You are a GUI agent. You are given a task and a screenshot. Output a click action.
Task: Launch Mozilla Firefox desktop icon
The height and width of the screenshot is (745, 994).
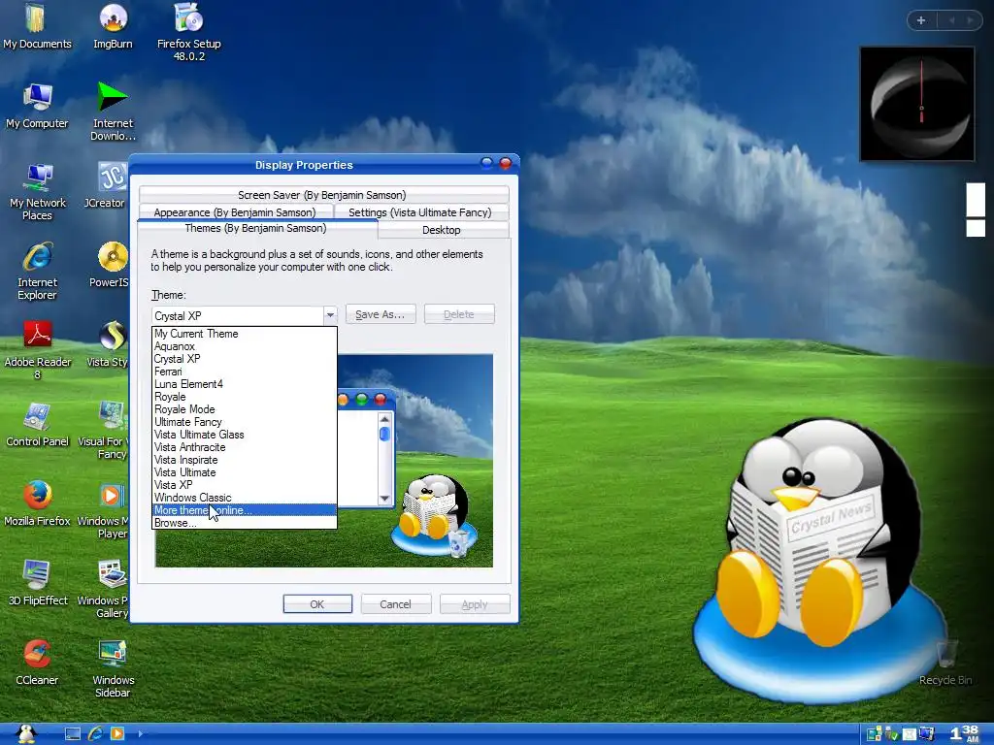pos(38,503)
